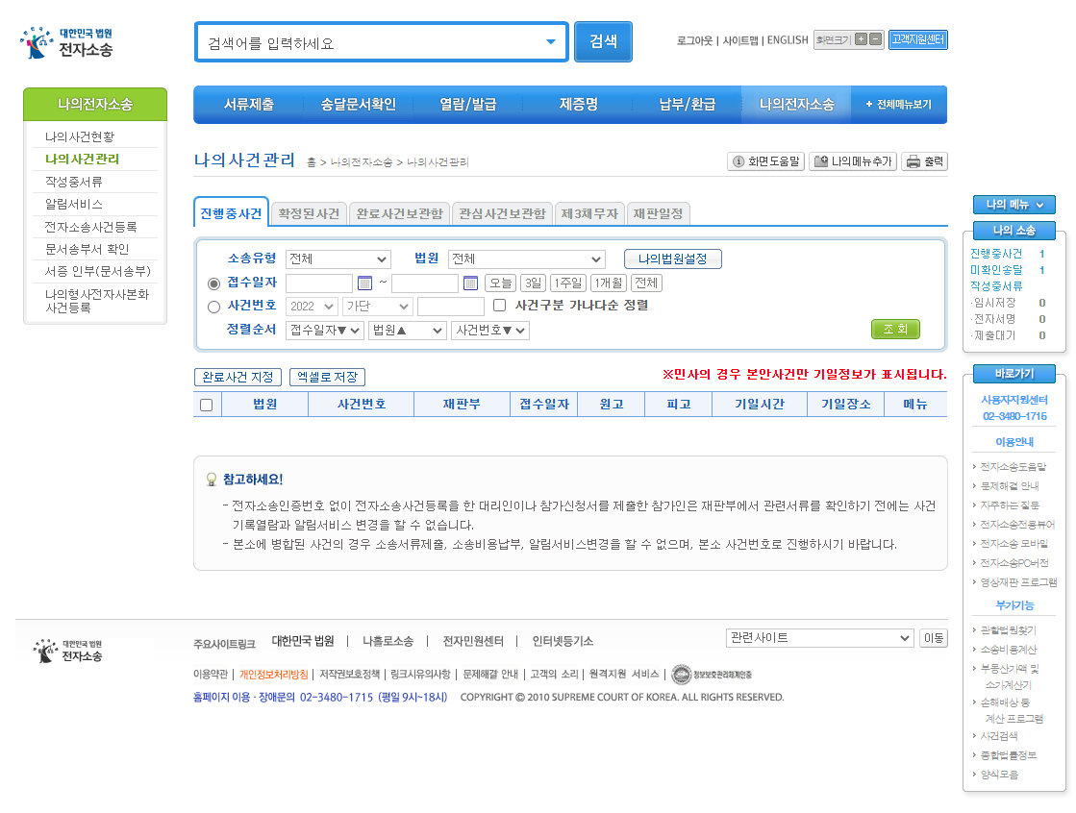Click the 접수일자 start date field
The width and height of the screenshot is (1076, 813).
(x=319, y=283)
